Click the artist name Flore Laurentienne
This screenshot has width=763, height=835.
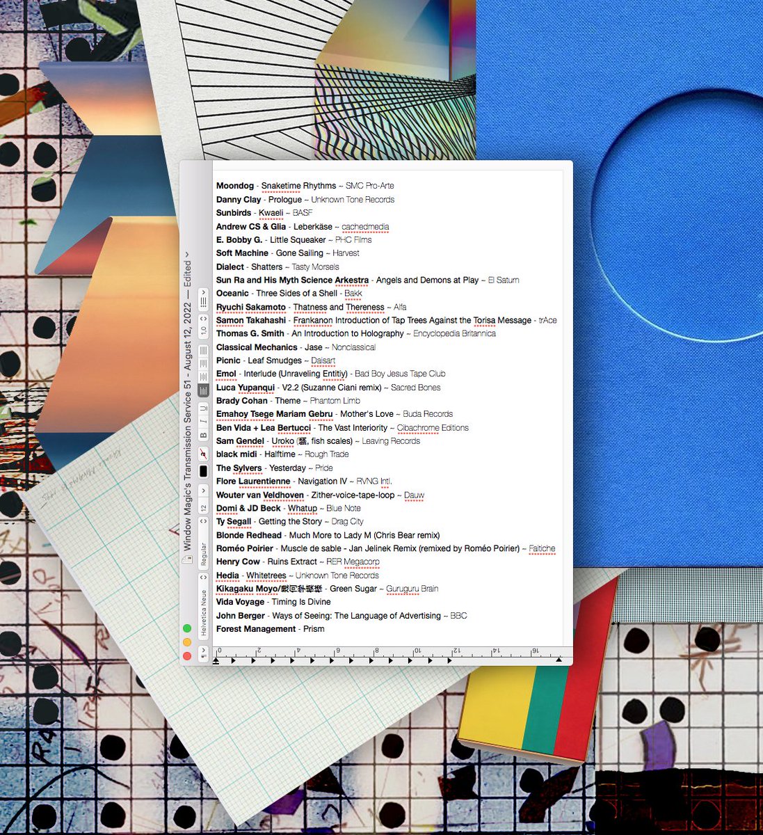tap(253, 482)
